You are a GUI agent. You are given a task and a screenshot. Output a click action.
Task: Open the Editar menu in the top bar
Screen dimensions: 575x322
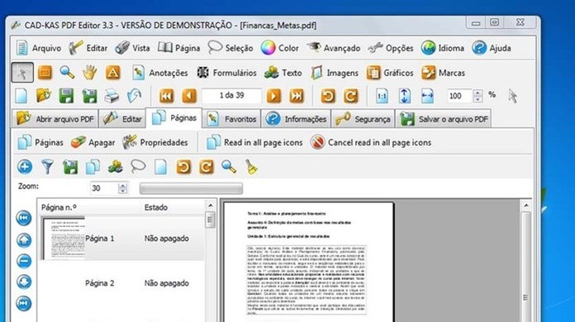(x=88, y=48)
